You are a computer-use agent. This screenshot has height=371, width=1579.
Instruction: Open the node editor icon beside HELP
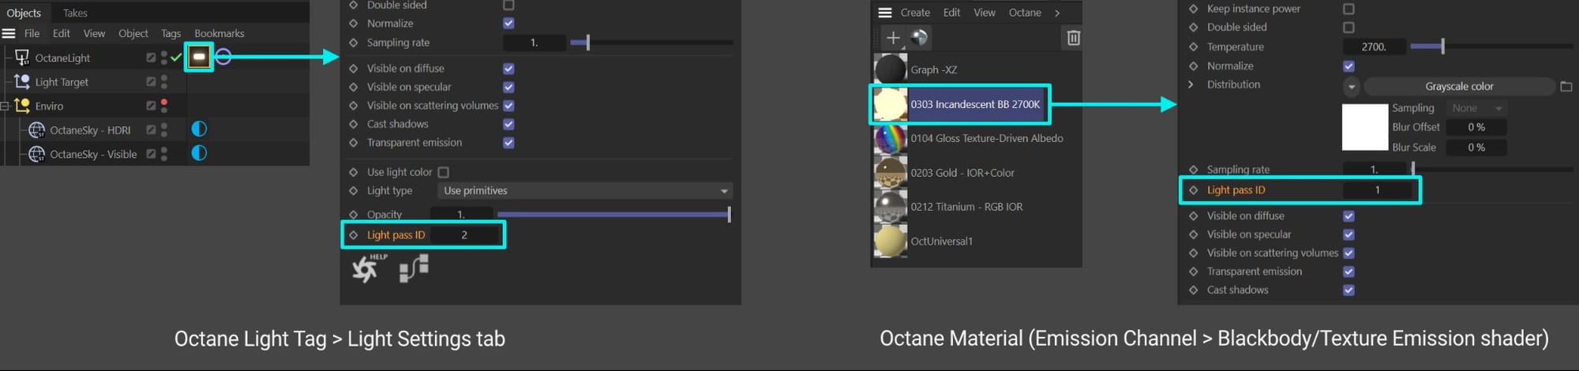click(x=414, y=268)
